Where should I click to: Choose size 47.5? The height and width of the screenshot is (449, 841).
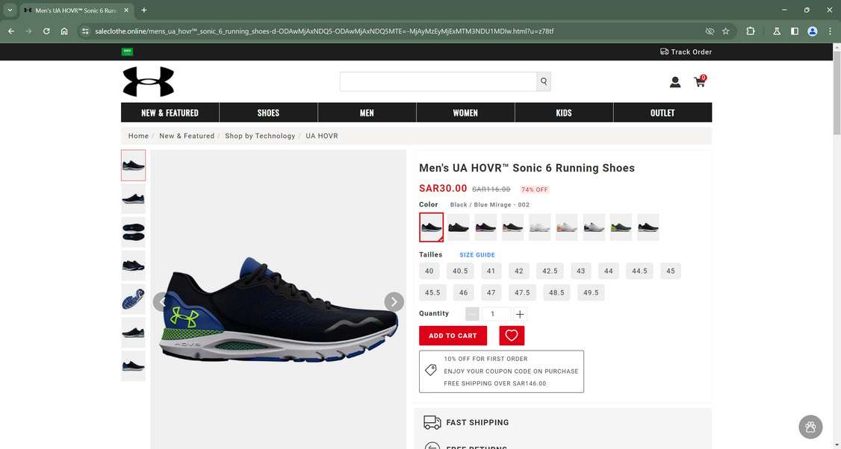[522, 292]
